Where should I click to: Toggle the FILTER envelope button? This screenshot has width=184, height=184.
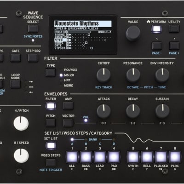click(x=51, y=106)
